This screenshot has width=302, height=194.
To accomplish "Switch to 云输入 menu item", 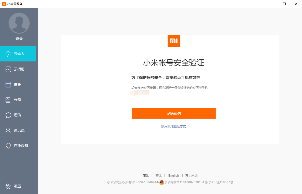I will tap(18, 54).
